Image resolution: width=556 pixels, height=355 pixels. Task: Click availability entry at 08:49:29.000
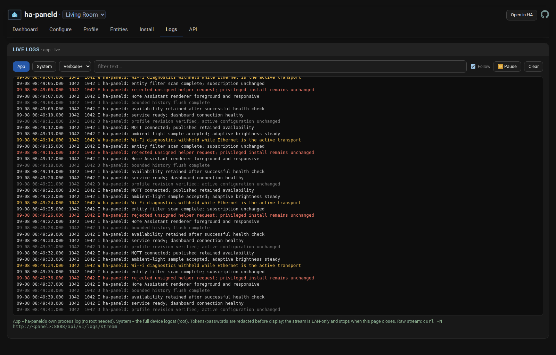coord(140,234)
